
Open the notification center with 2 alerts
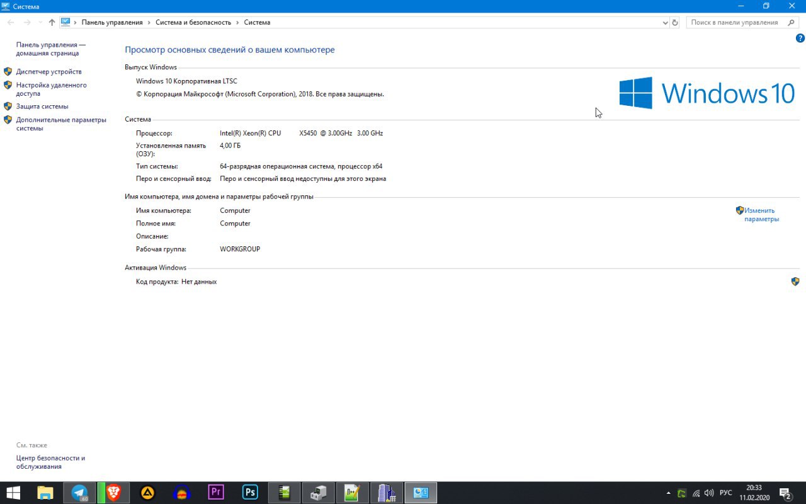click(x=785, y=493)
